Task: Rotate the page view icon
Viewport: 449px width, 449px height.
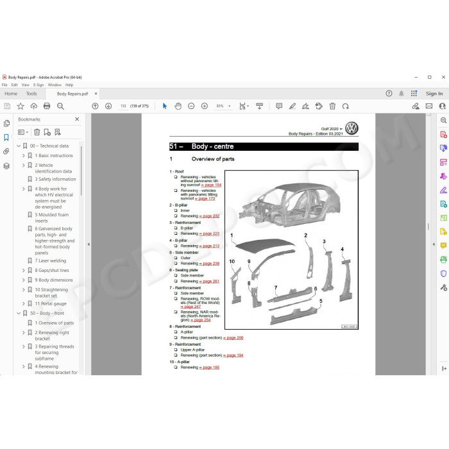Action: tap(346, 106)
